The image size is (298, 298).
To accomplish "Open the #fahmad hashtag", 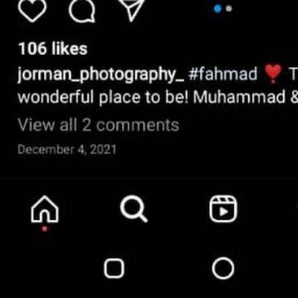I will (x=223, y=74).
